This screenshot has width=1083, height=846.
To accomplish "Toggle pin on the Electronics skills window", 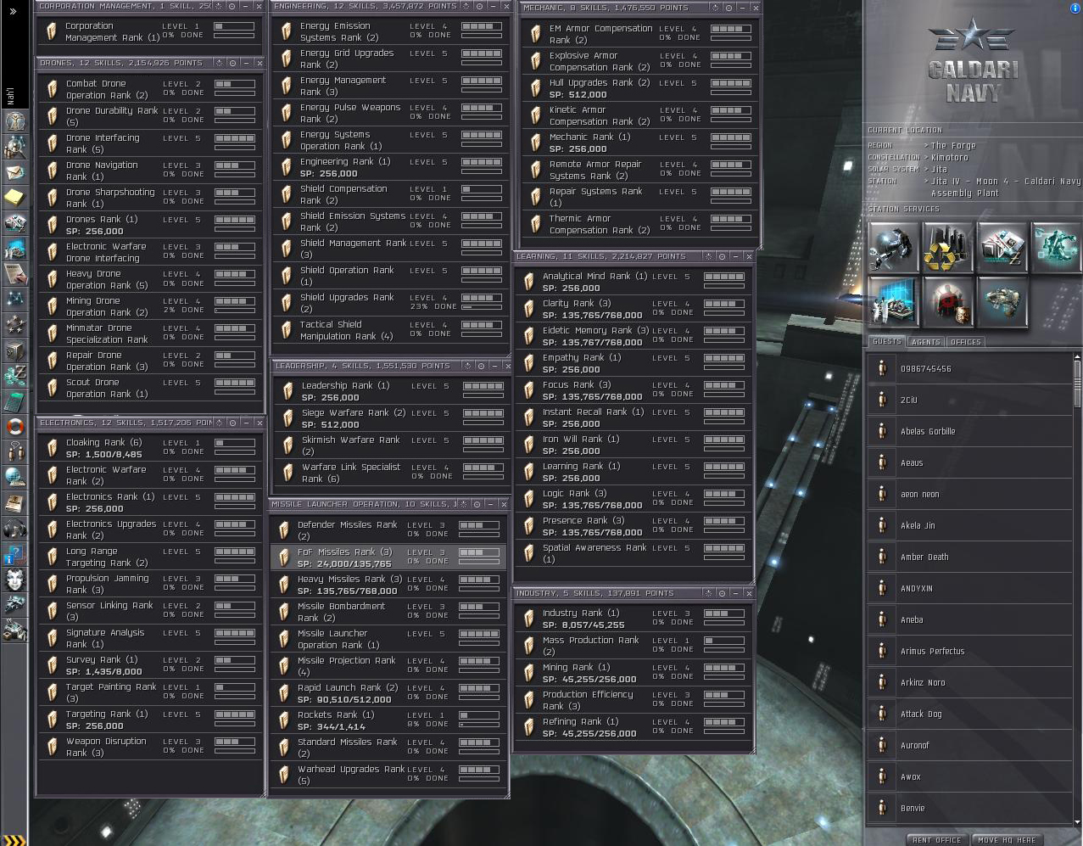I will pyautogui.click(x=232, y=423).
